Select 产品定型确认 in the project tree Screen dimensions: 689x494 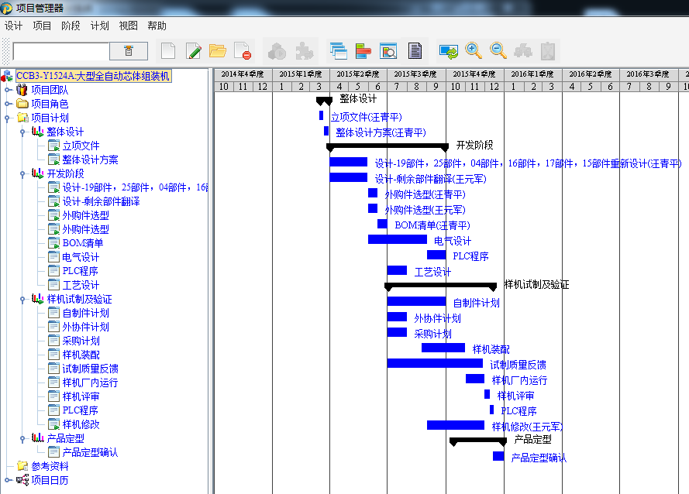coord(90,452)
